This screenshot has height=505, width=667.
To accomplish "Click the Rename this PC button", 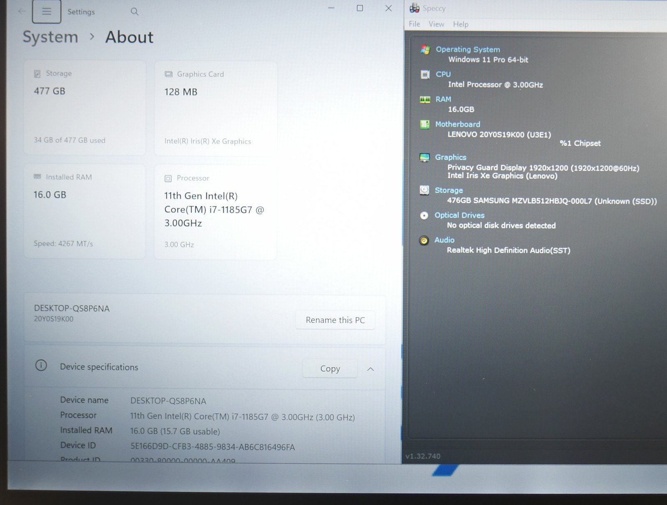I will [335, 320].
